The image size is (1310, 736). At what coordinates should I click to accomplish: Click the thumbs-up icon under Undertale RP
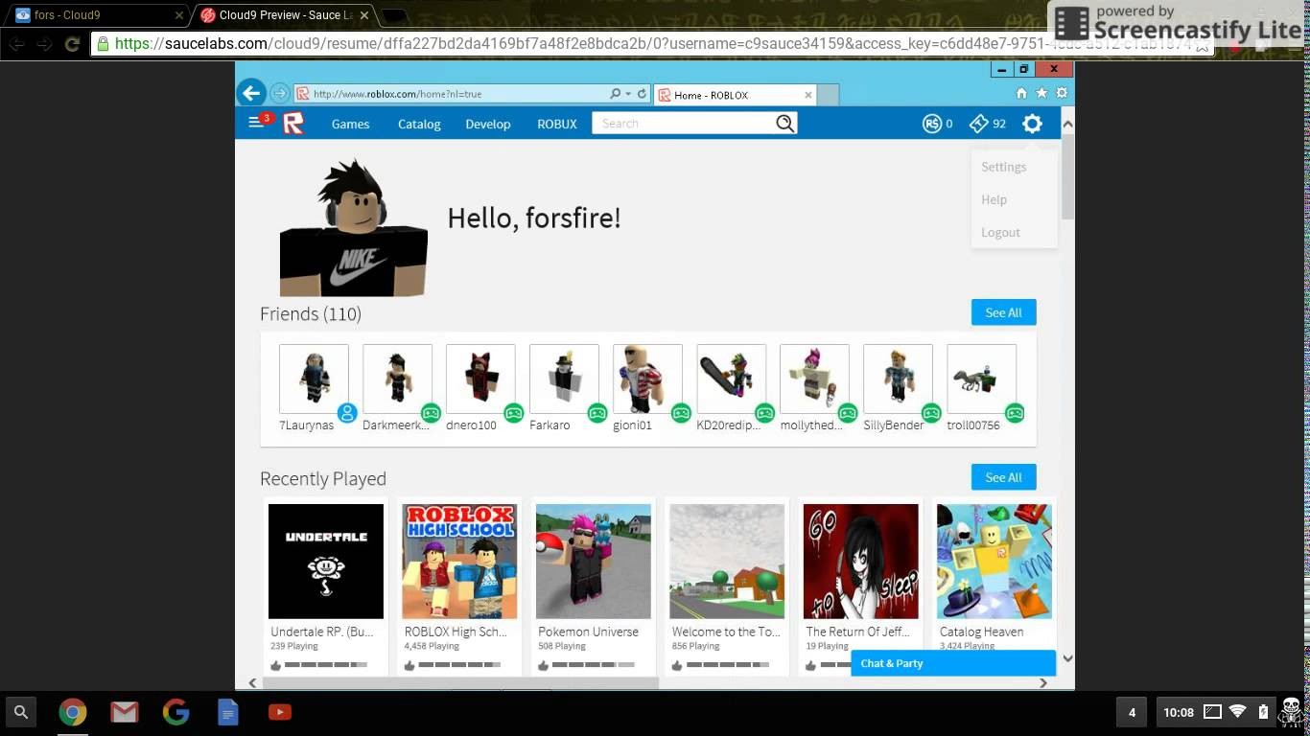pyautogui.click(x=276, y=665)
